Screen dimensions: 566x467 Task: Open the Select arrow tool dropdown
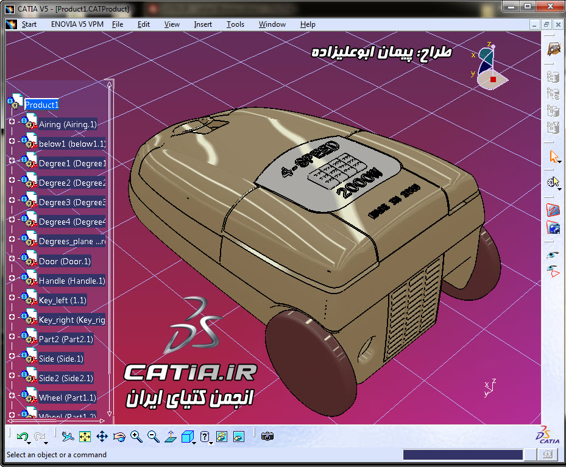(x=559, y=162)
